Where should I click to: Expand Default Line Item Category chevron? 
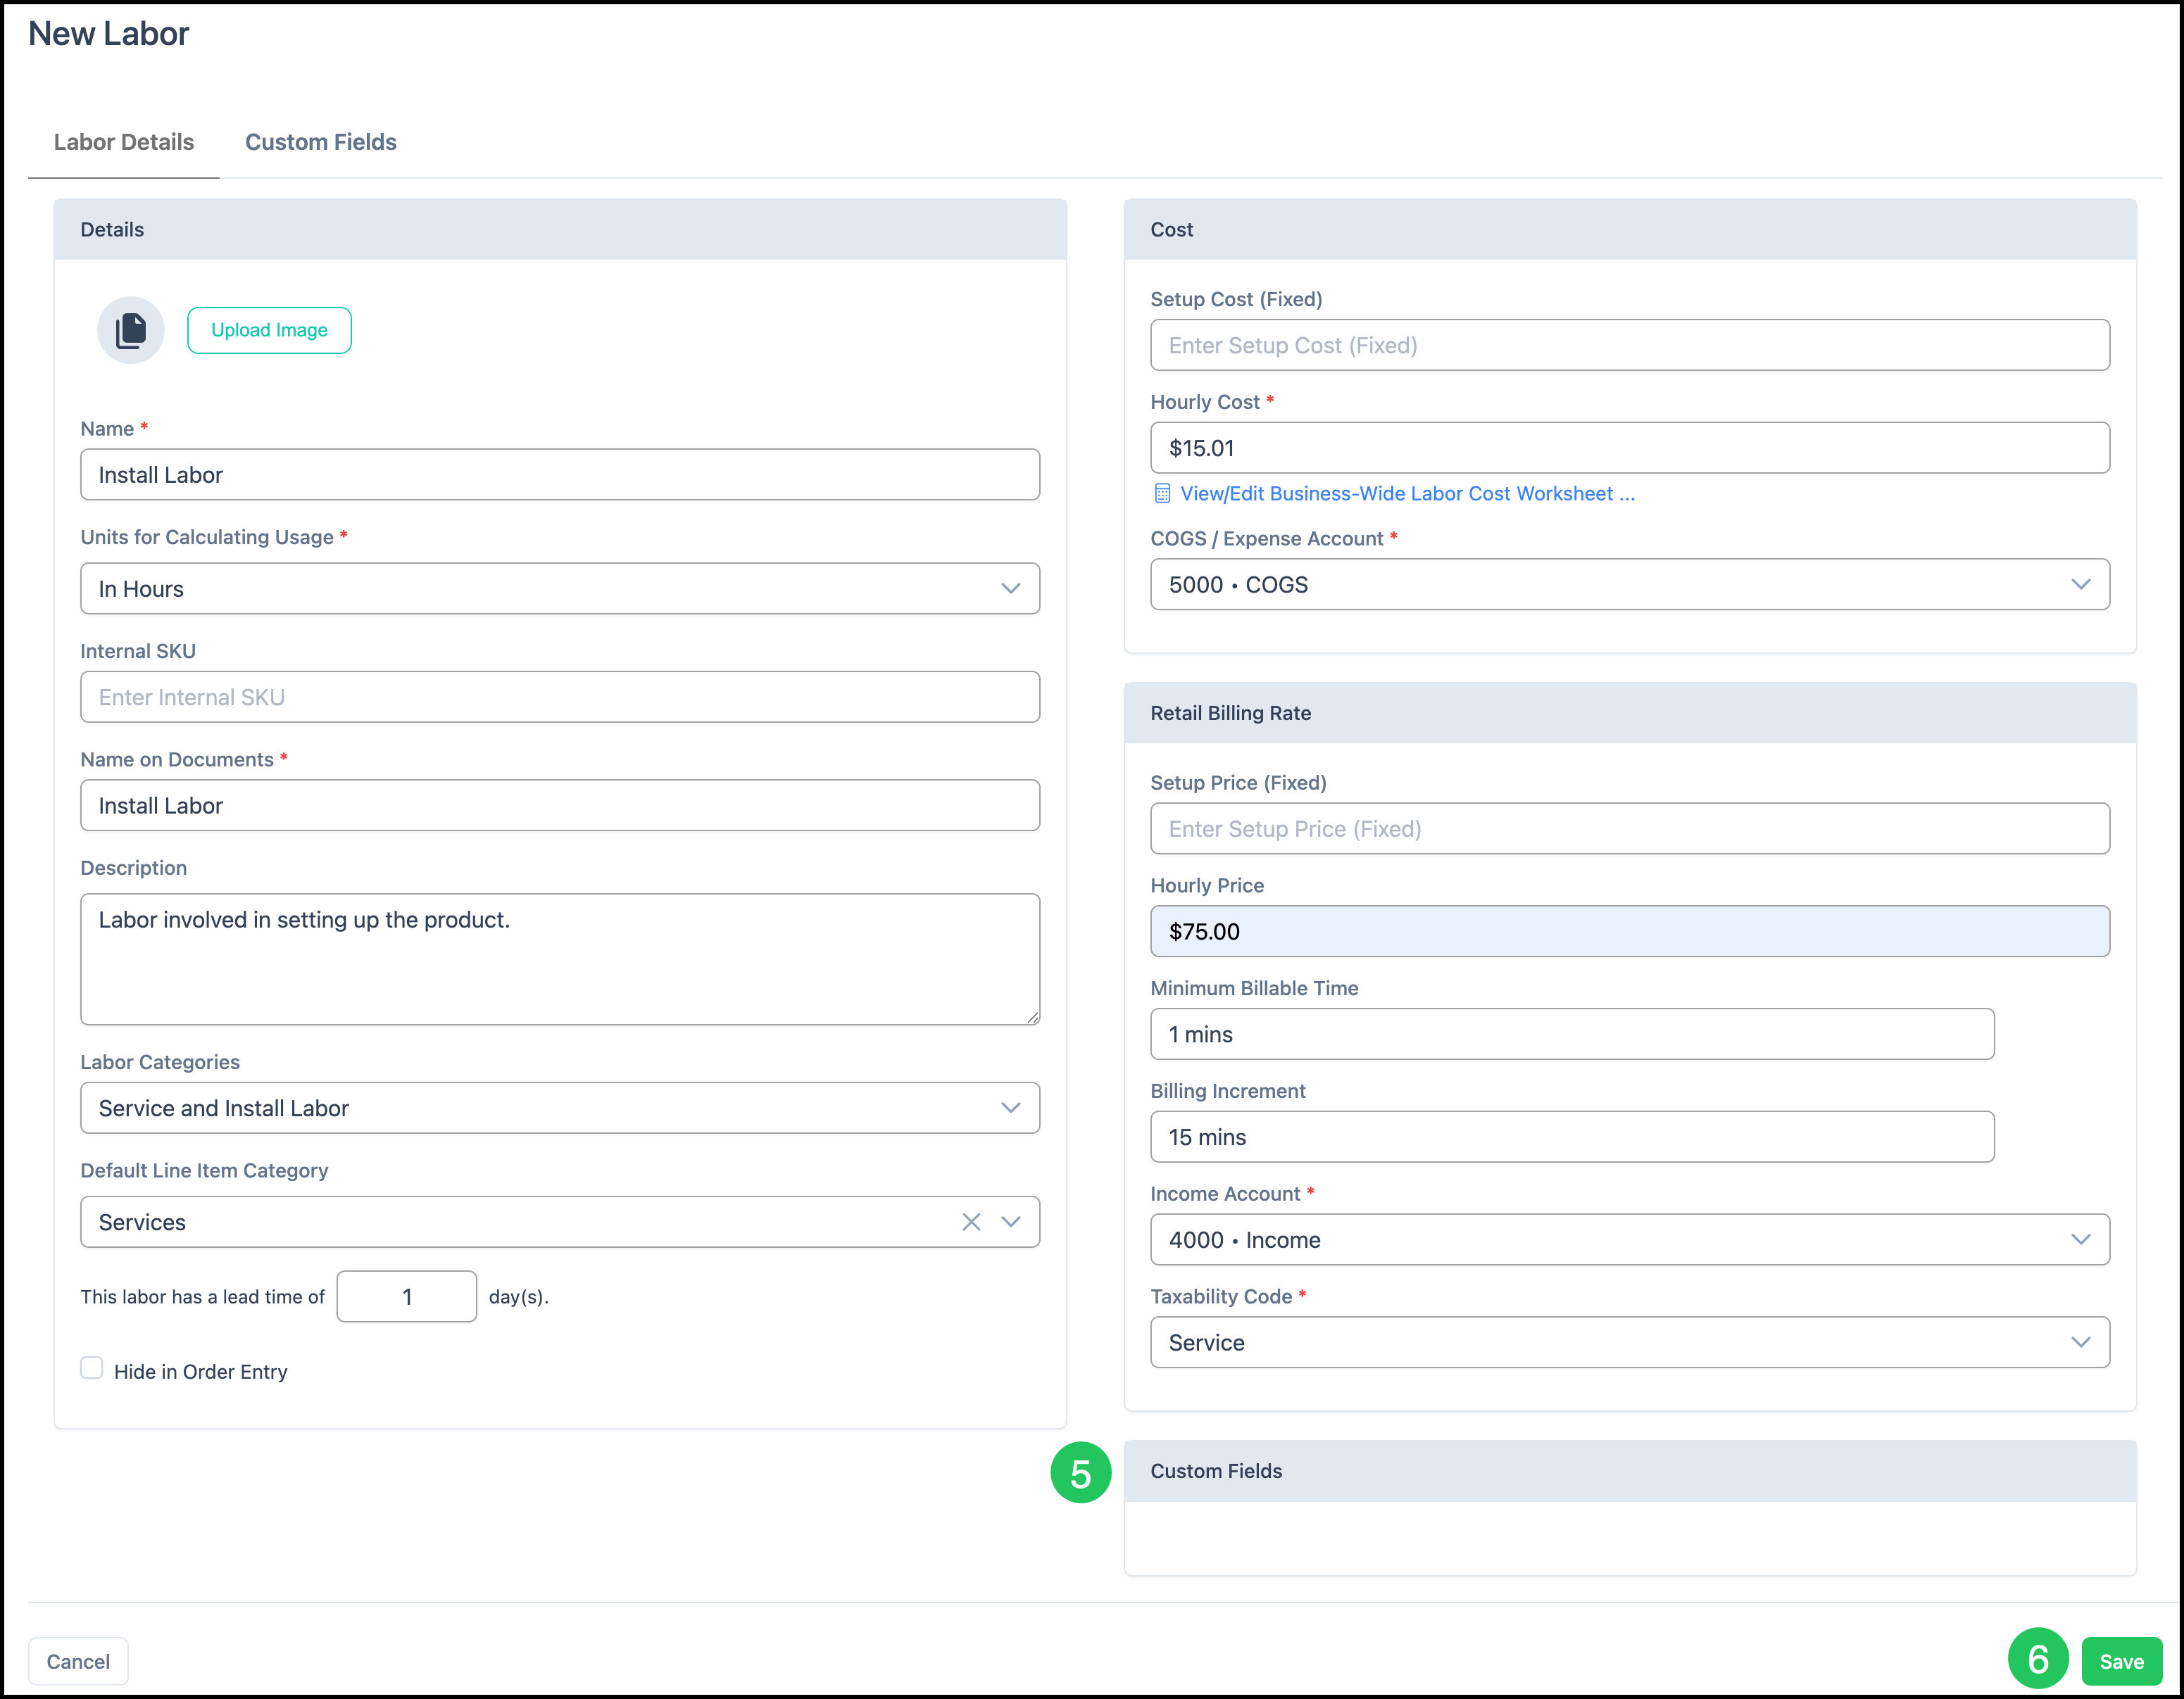[1011, 1223]
